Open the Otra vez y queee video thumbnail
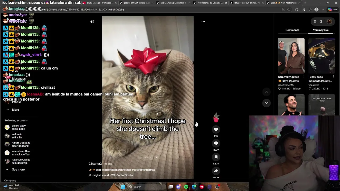This screenshot has width=340, height=191. pyautogui.click(x=291, y=56)
